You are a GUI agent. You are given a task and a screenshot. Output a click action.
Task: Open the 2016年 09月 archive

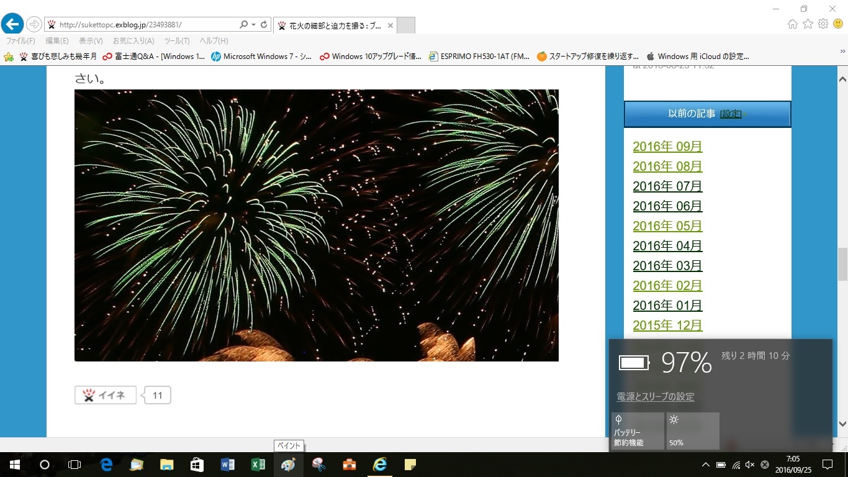click(667, 147)
